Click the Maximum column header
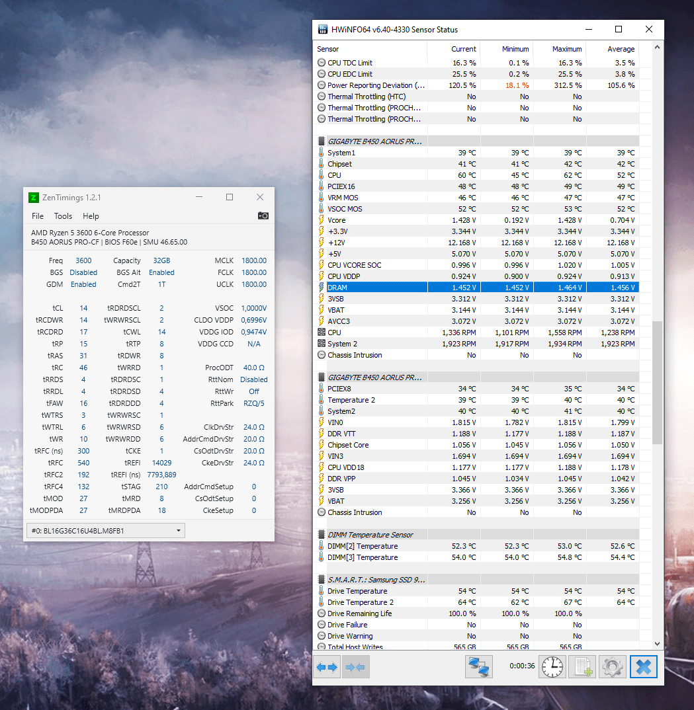The height and width of the screenshot is (710, 694). (x=560, y=49)
